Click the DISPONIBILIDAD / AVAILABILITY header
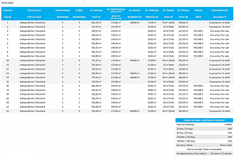The image size is (234, 156). pos(220,14)
